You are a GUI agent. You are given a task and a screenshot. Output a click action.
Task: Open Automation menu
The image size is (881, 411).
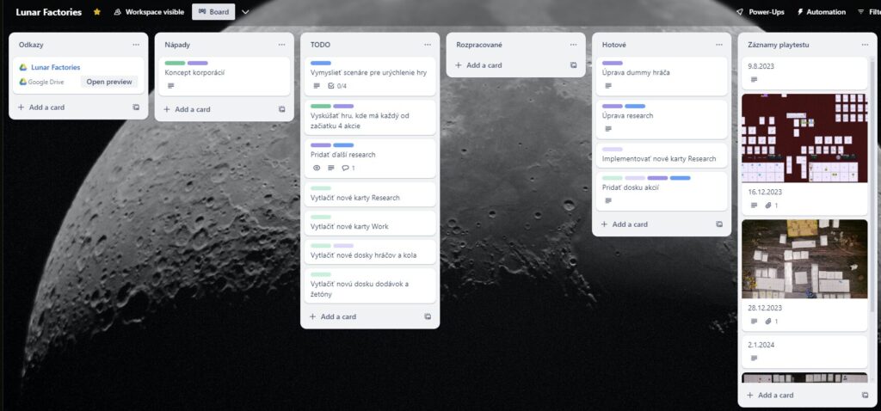[821, 12]
